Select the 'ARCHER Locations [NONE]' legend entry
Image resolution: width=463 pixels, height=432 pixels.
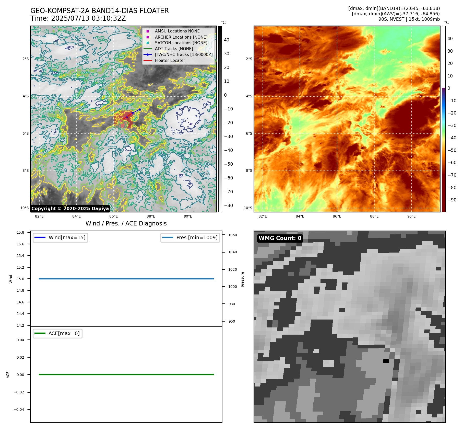[x=181, y=37]
